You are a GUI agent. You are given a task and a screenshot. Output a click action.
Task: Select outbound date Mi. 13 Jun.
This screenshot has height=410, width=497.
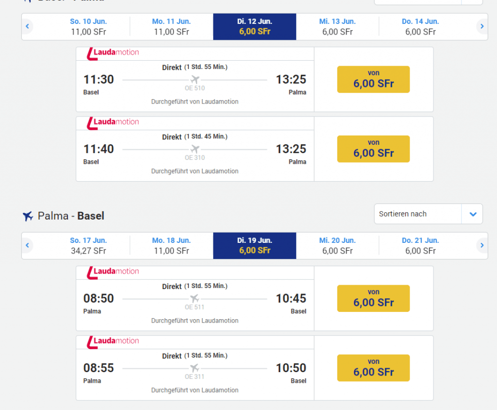tap(337, 27)
